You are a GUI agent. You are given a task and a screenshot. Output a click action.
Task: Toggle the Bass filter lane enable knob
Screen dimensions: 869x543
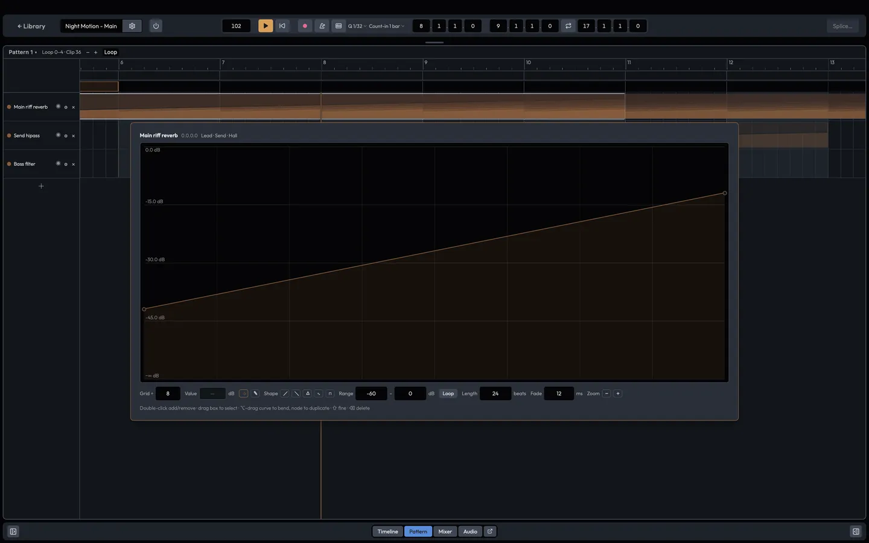[x=59, y=164]
